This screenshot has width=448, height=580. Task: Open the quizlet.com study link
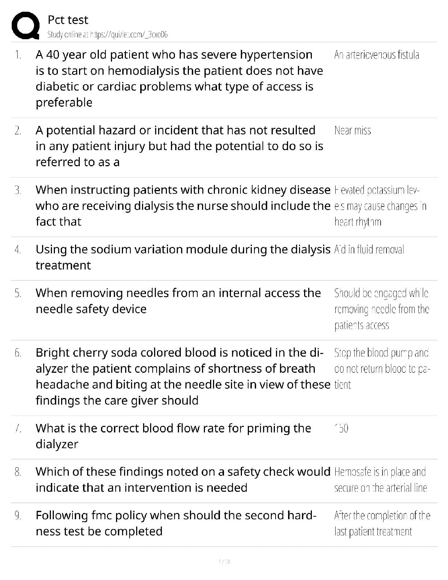click(108, 35)
